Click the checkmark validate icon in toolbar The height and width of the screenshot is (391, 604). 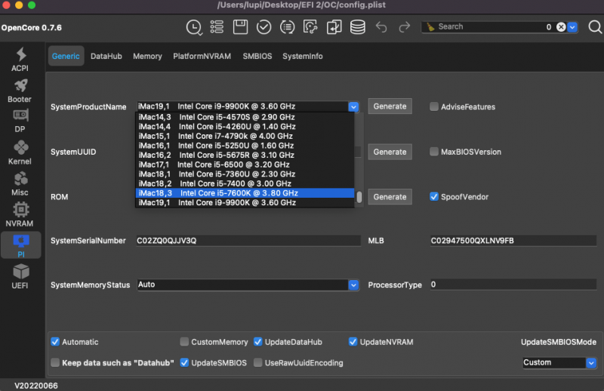coord(263,27)
